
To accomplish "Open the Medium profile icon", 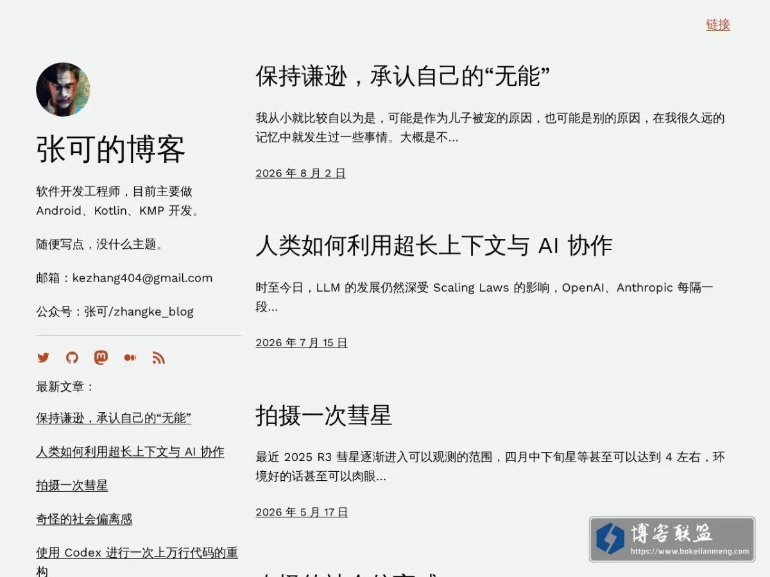I will 130,358.
